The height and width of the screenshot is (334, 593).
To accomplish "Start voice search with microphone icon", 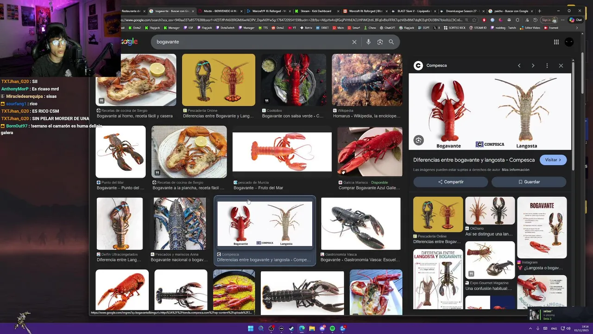I will point(368,42).
